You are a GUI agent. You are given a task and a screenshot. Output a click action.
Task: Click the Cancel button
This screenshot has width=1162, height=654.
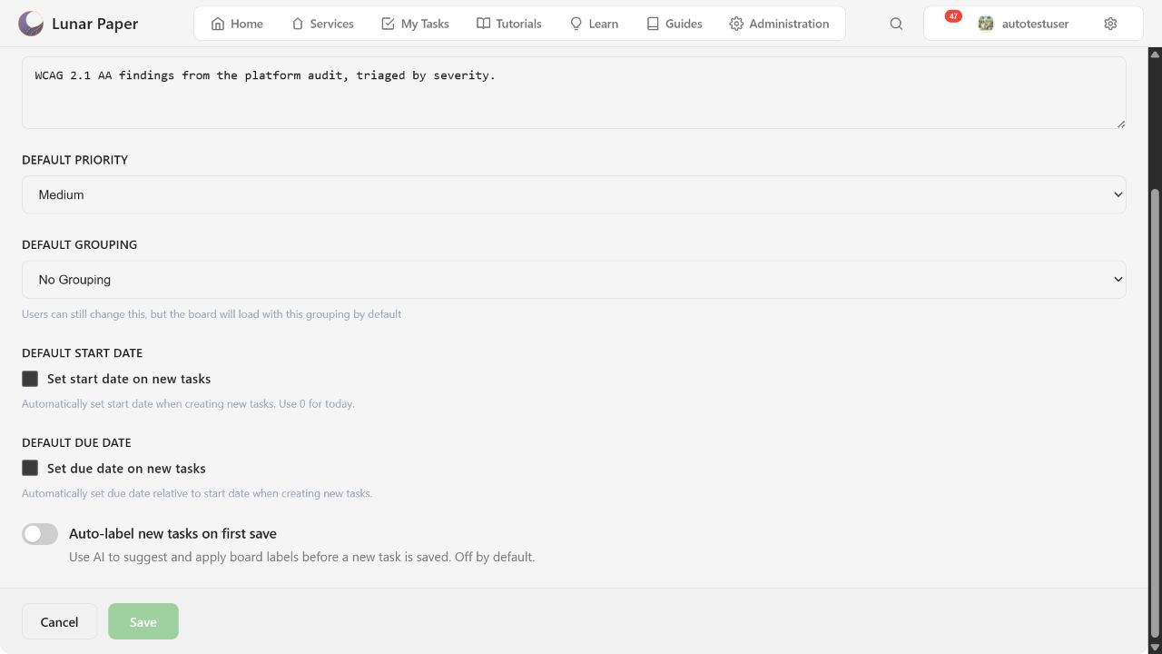pos(59,621)
